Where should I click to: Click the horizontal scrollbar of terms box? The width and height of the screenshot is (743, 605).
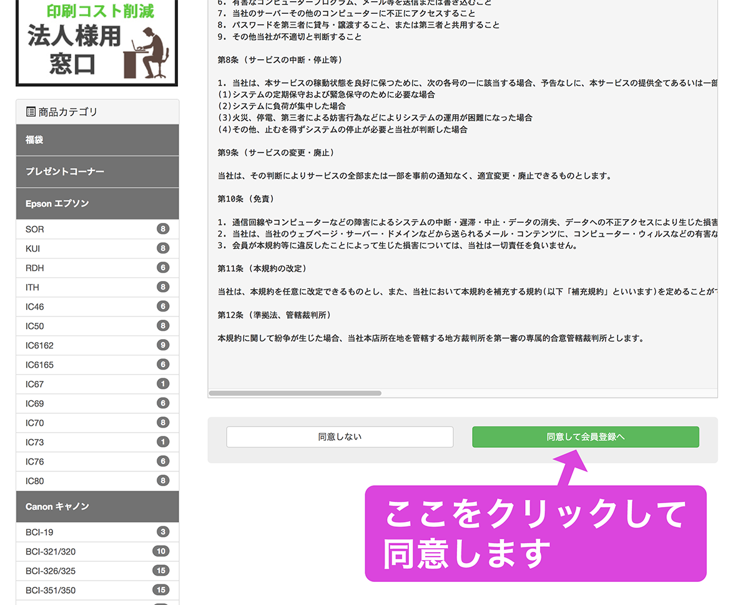pyautogui.click(x=295, y=393)
